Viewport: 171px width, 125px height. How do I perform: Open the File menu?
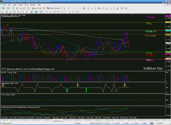[4, 5]
